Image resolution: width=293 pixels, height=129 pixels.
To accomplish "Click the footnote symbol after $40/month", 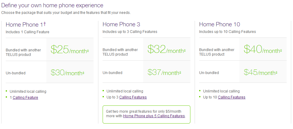I will pyautogui.click(x=281, y=51).
